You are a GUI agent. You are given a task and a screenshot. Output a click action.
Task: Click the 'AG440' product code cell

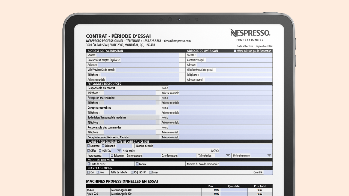(x=98, y=190)
